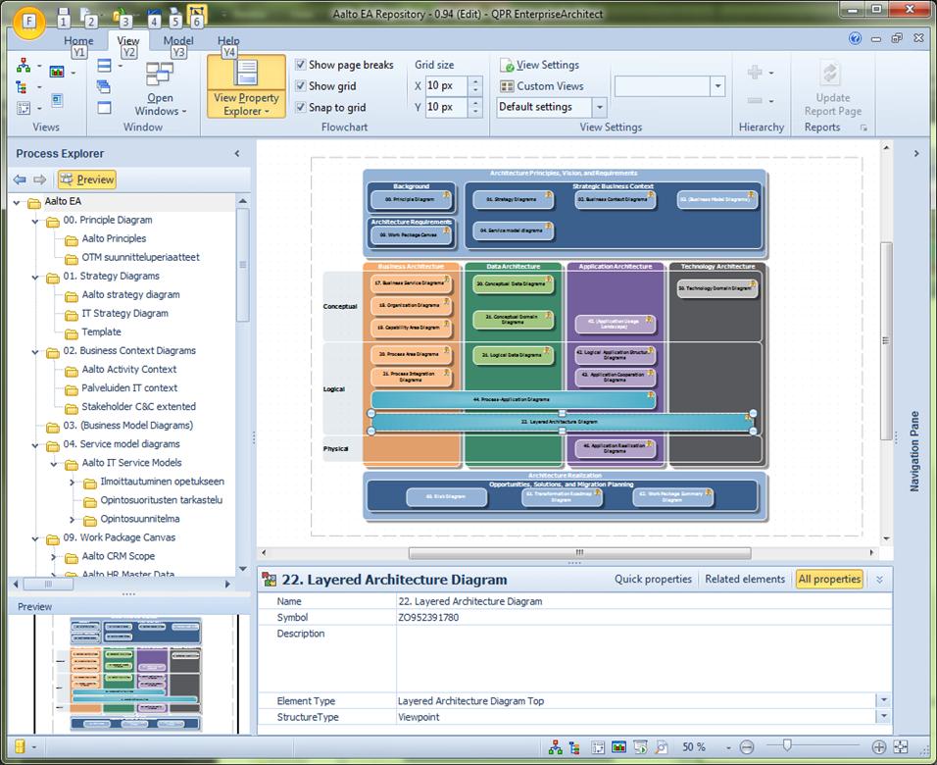This screenshot has height=765, width=937.
Task: Click the dashboard chart icon in Views group
Action: (x=57, y=72)
